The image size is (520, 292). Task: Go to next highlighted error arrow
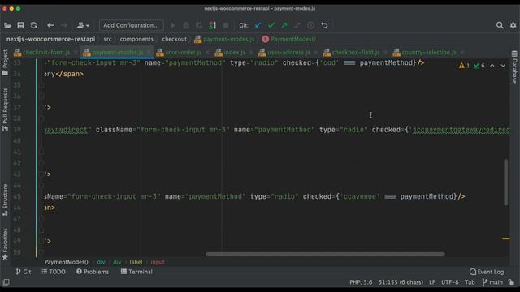pos(503,66)
